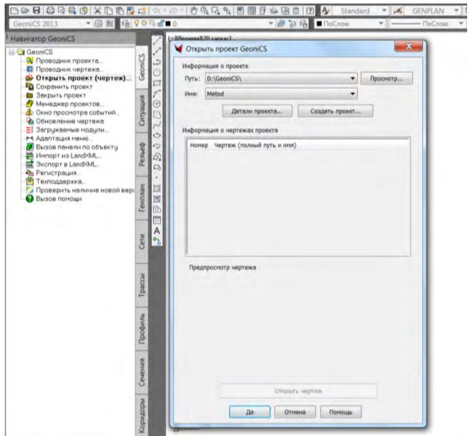The image size is (473, 436).
Task: Open the ПоСлою linetype dropdown
Action: (x=461, y=23)
